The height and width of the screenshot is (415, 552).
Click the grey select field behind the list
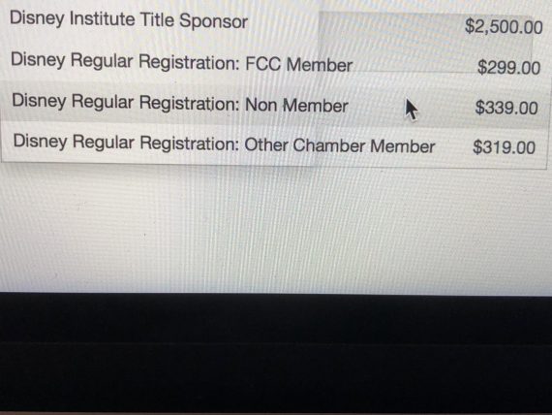425,42
